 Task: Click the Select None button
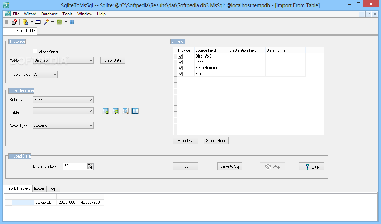(216, 141)
